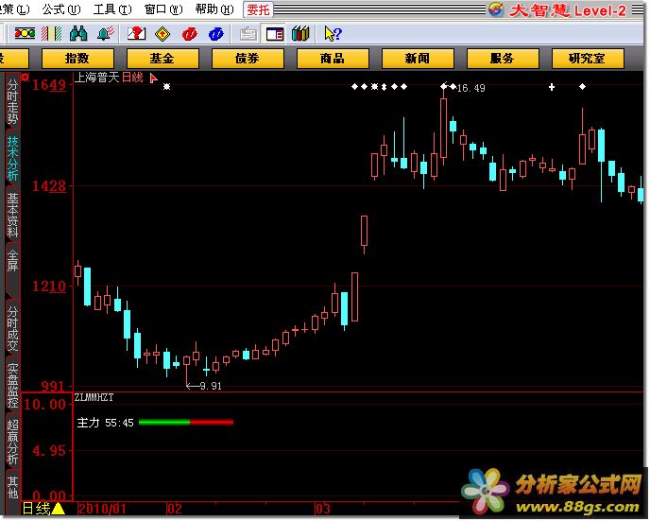650x521 pixels.
Task: Click the 16.49 high price label
Action: [x=470, y=88]
